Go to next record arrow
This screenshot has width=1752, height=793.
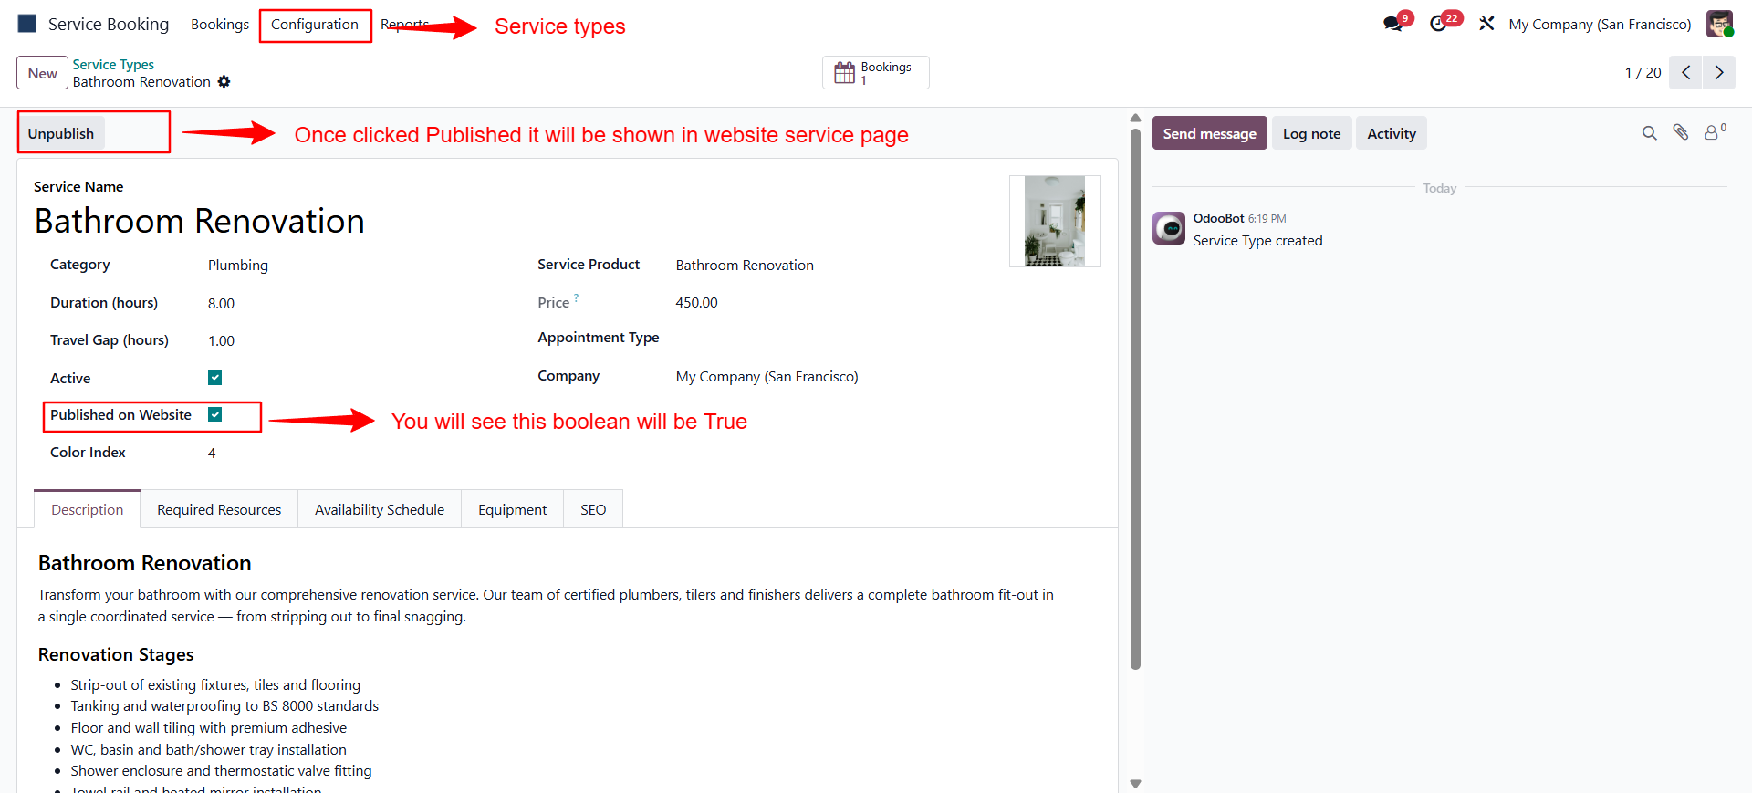pyautogui.click(x=1719, y=73)
